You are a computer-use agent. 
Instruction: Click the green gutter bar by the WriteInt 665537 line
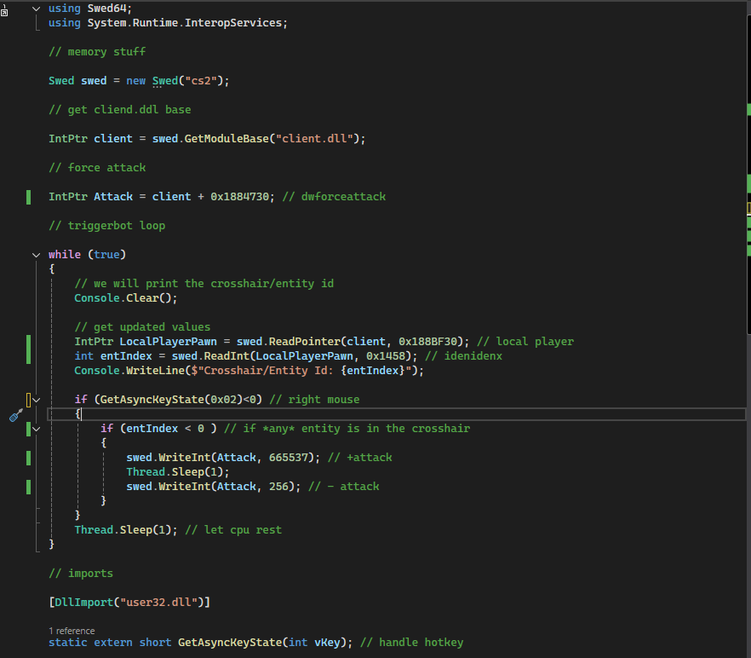[28, 458]
